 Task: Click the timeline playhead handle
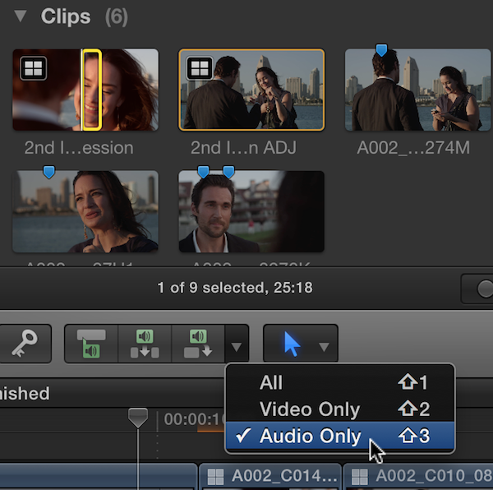click(x=138, y=418)
